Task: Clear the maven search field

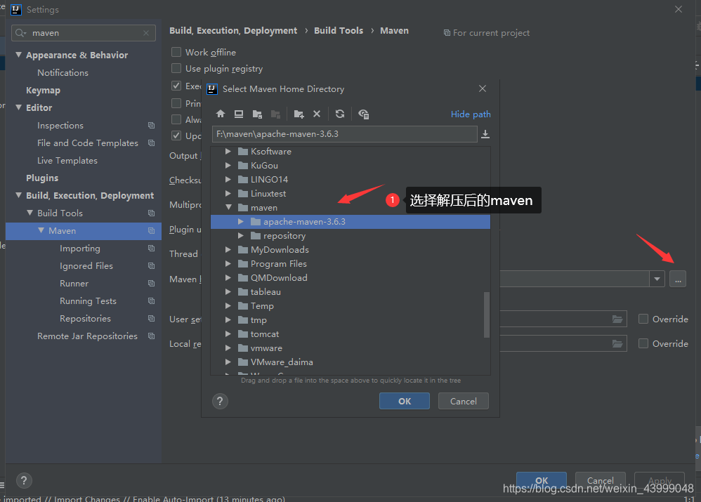Action: pos(146,33)
